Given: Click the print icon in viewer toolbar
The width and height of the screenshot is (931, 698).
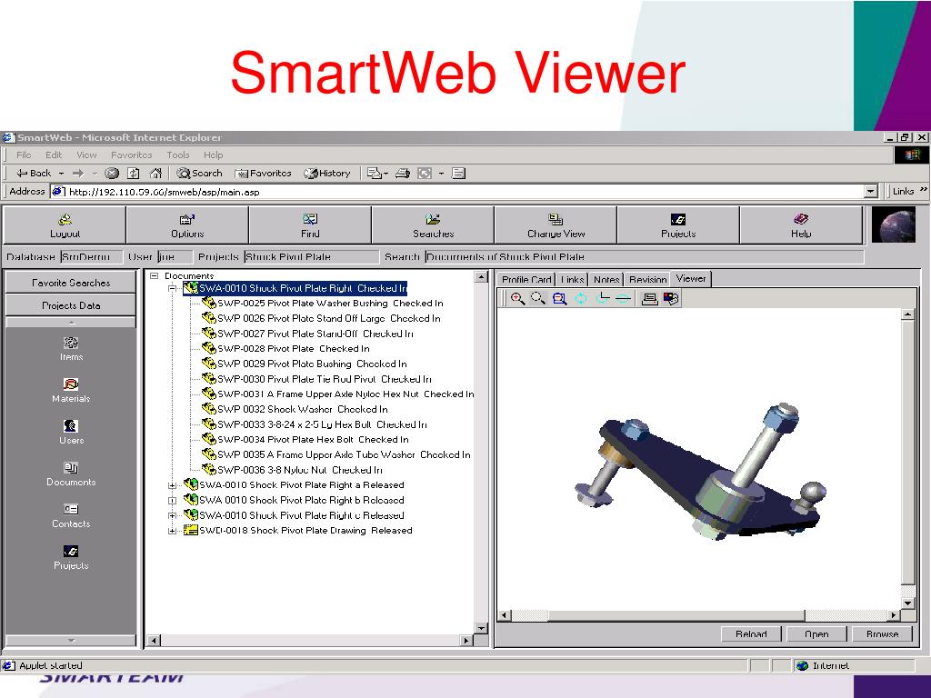Looking at the screenshot, I should 649,298.
